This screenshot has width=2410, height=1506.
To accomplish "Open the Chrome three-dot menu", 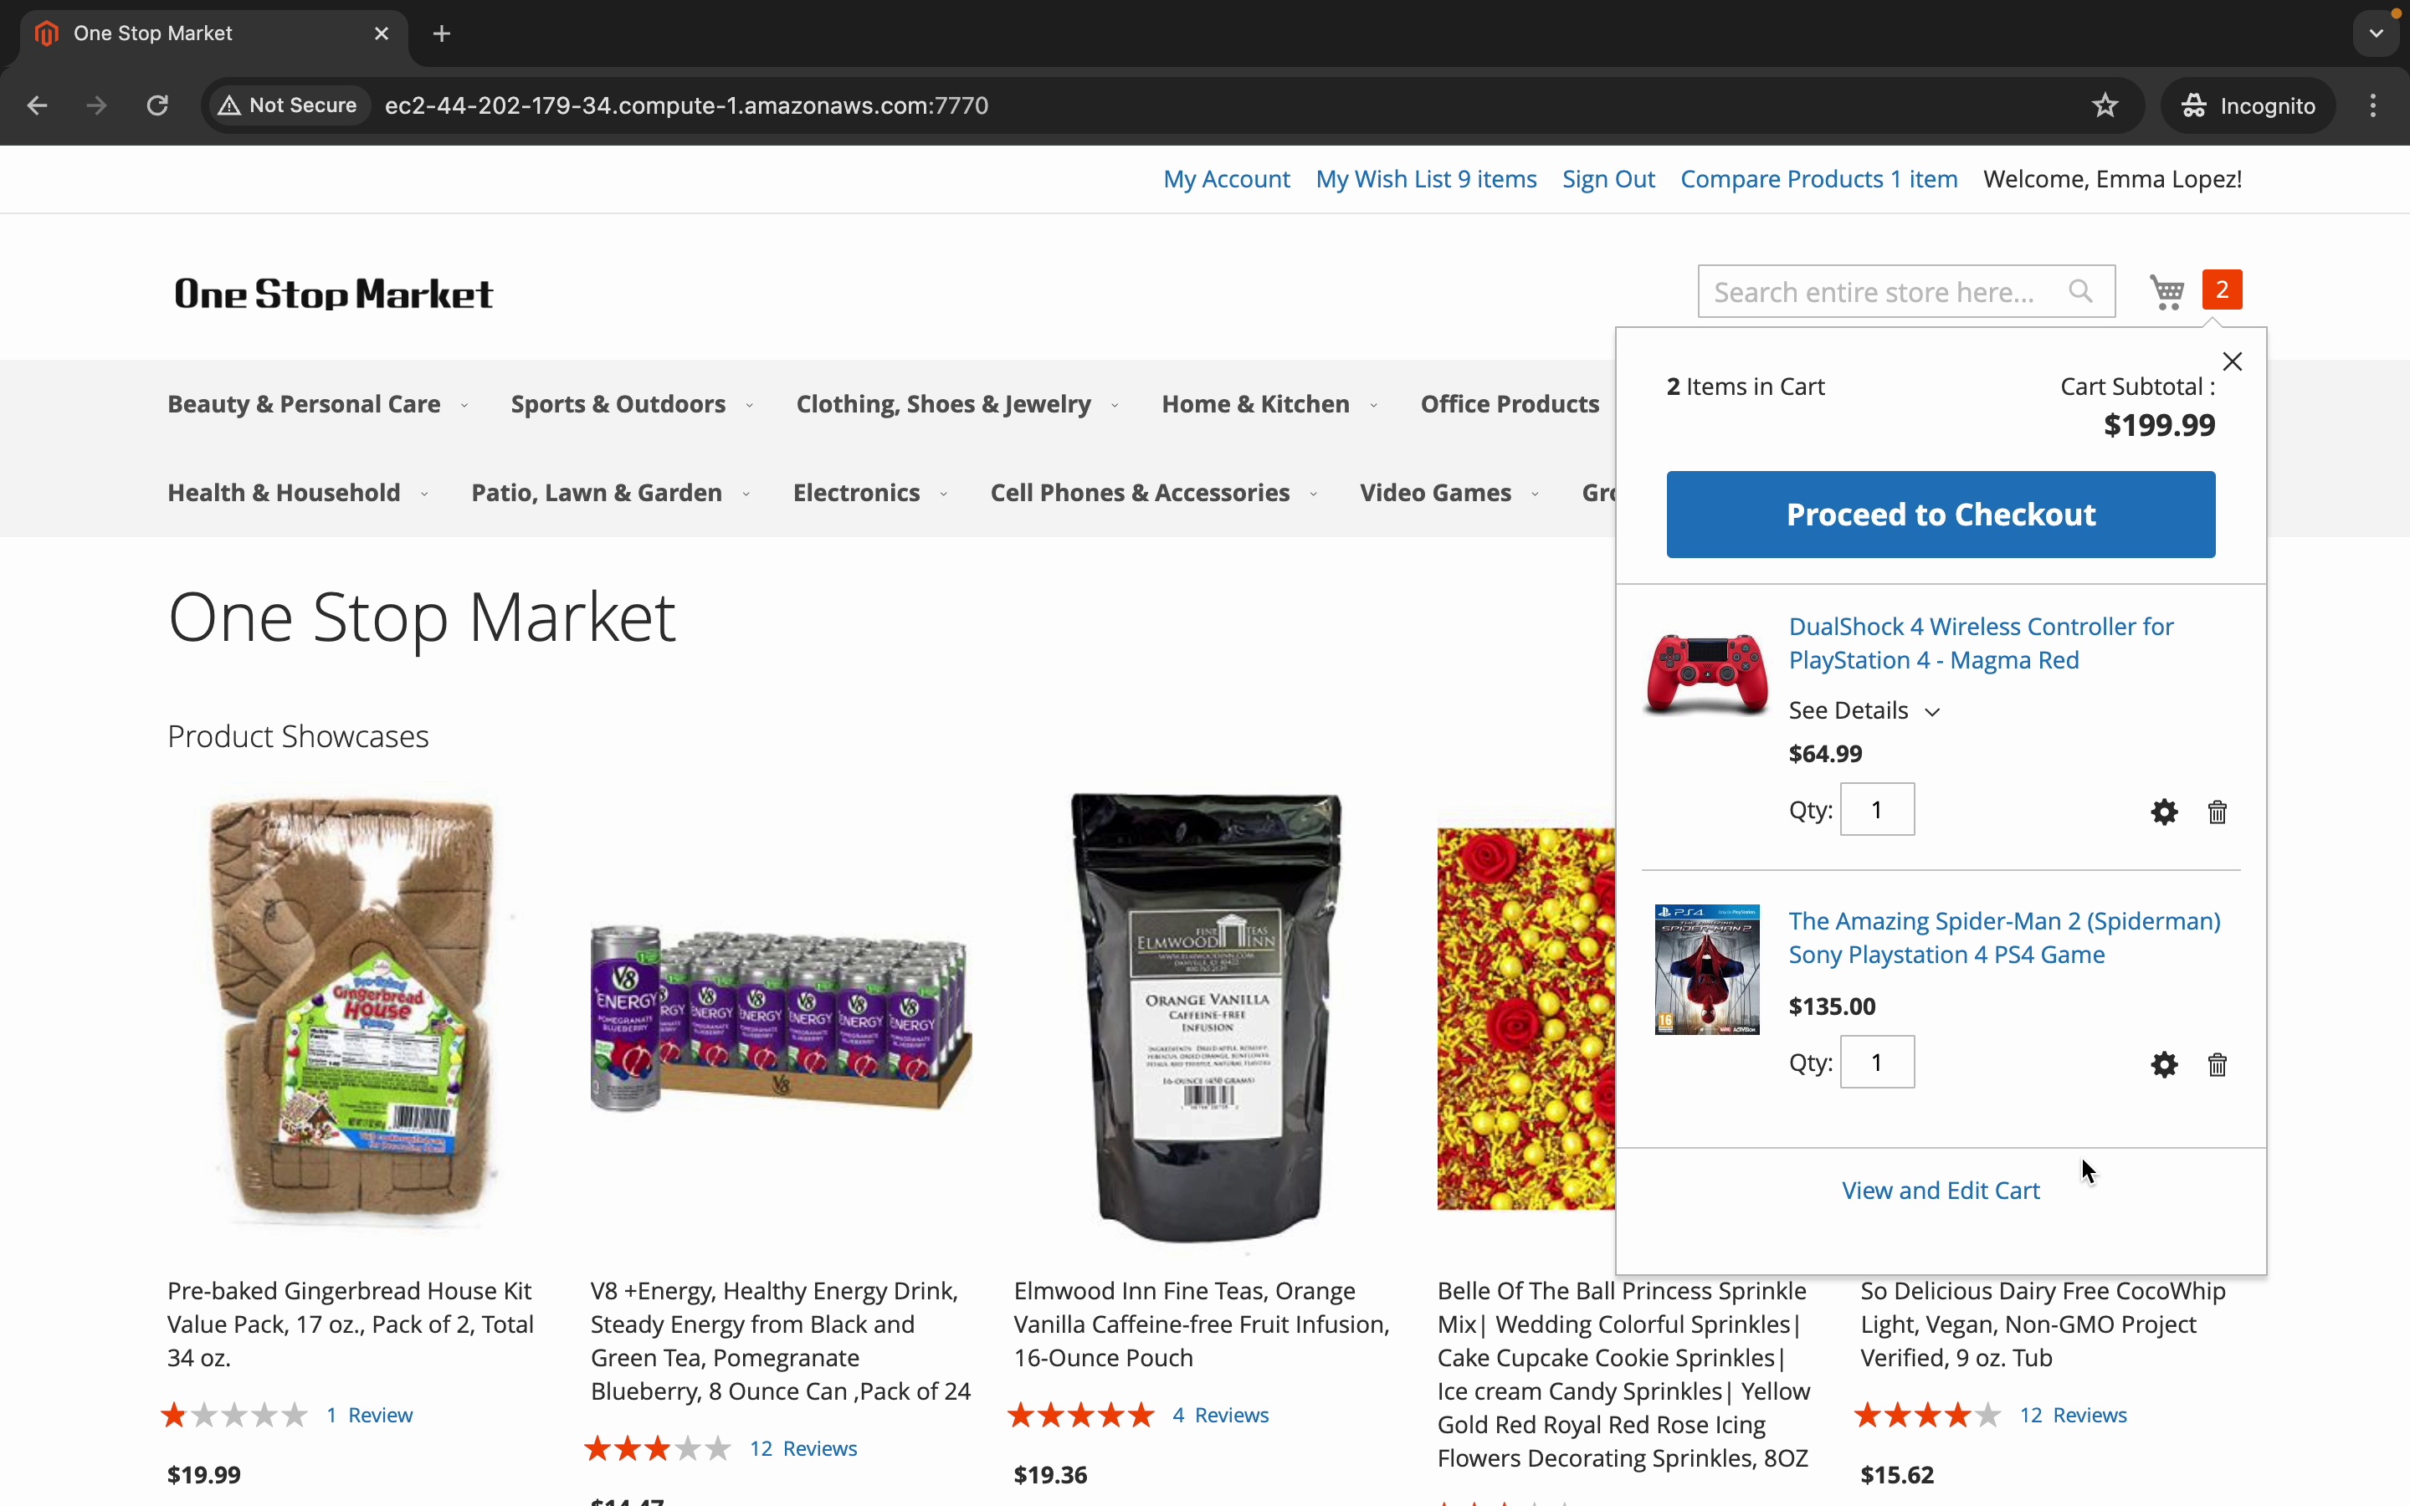I will click(2374, 105).
